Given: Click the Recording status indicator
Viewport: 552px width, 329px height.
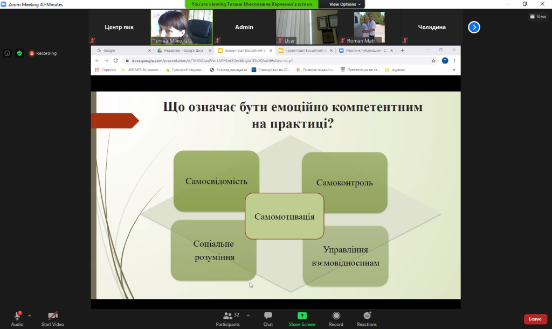Looking at the screenshot, I should 43,53.
